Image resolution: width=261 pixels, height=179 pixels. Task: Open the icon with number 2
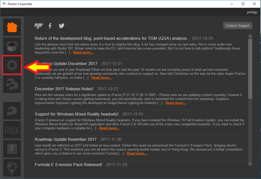(12, 149)
